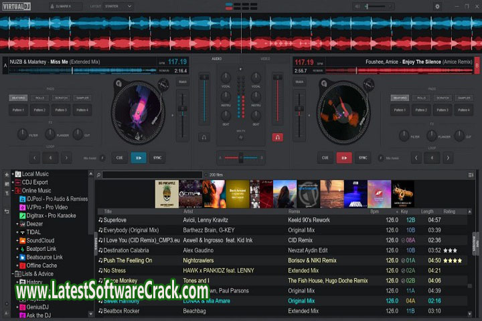Trigger Pattern 2 pad on deck B
The width and height of the screenshot is (482, 321).
[x=422, y=110]
